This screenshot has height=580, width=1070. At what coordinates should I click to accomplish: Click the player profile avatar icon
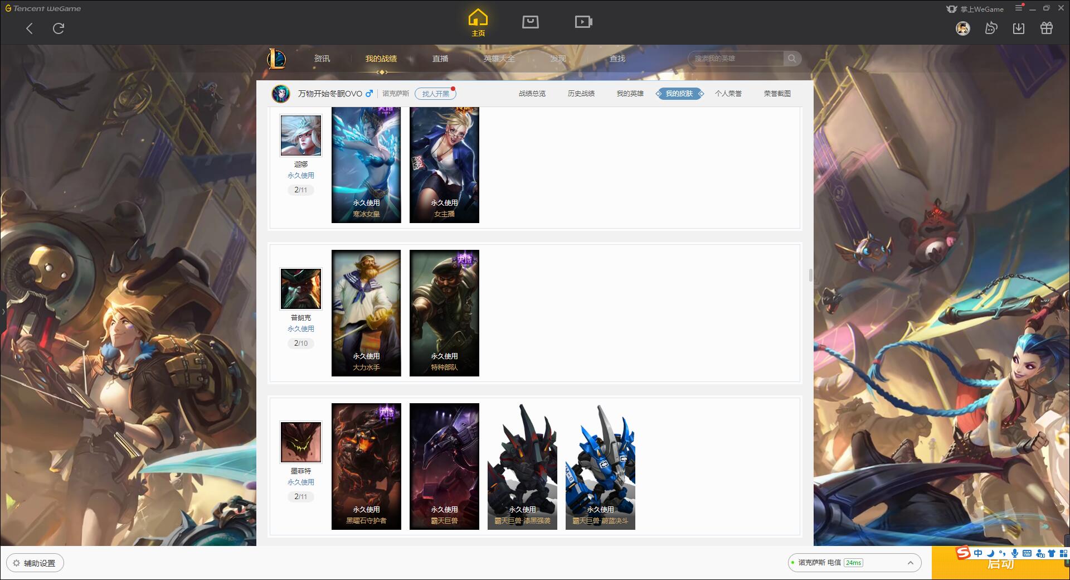pyautogui.click(x=281, y=94)
